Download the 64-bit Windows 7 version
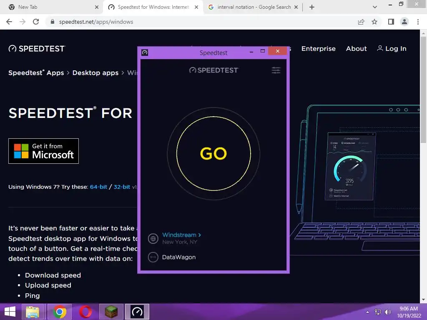This screenshot has height=320, width=427. (98, 187)
